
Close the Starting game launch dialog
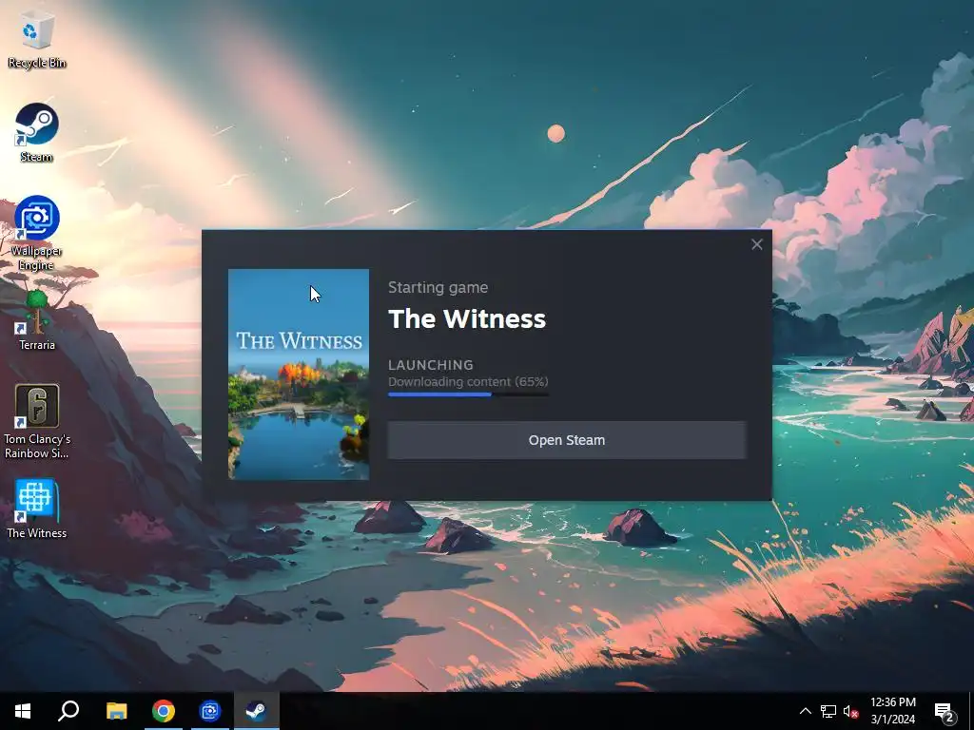(756, 244)
